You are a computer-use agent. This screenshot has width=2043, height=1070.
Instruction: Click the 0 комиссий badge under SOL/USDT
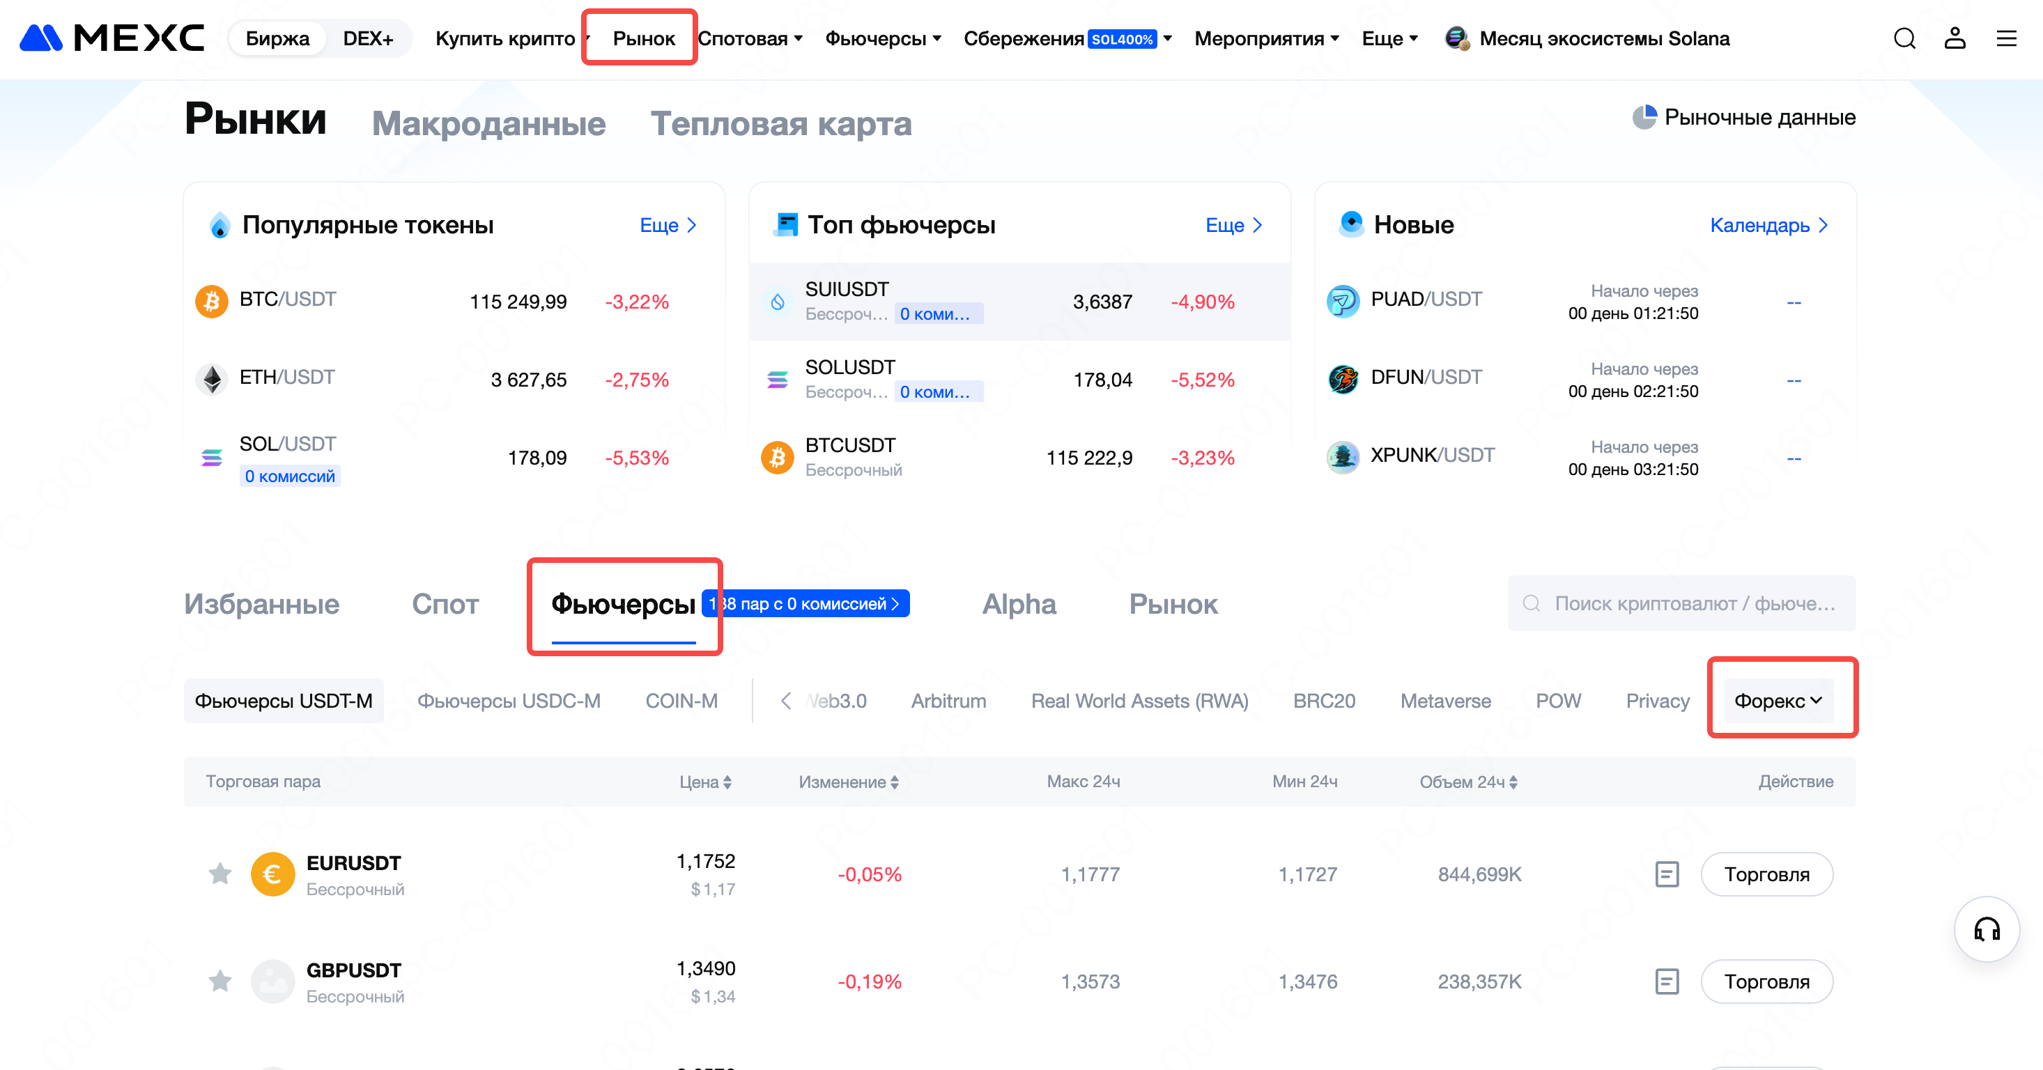(x=289, y=476)
